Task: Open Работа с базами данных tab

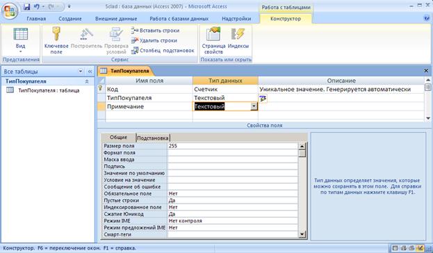Action: [179, 19]
